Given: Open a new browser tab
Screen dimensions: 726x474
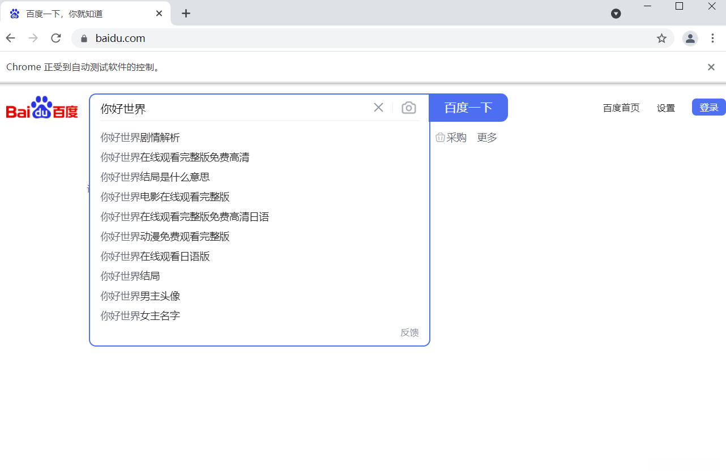Looking at the screenshot, I should coord(186,14).
